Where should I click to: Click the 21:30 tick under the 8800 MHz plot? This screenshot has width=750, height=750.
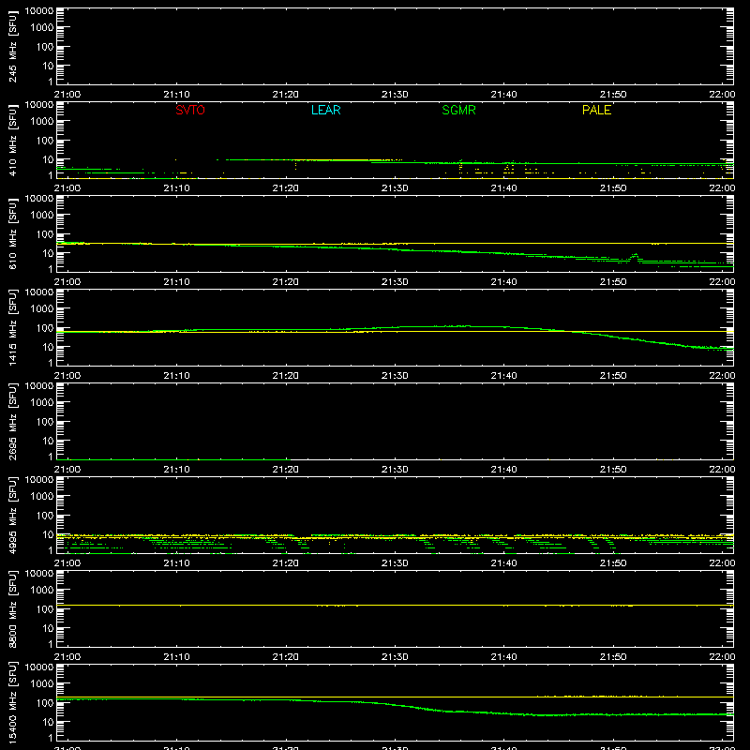click(x=395, y=657)
